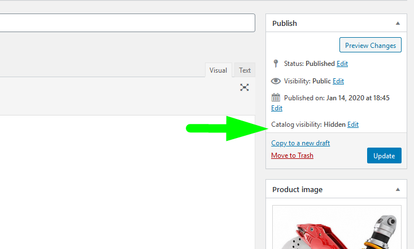
Task: Click the Publish panel heading
Action: [x=285, y=23]
